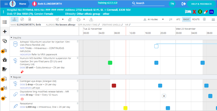The height and width of the screenshot is (111, 217).
Task: Click dark red Combigan dose marker
Action: tap(114, 85)
